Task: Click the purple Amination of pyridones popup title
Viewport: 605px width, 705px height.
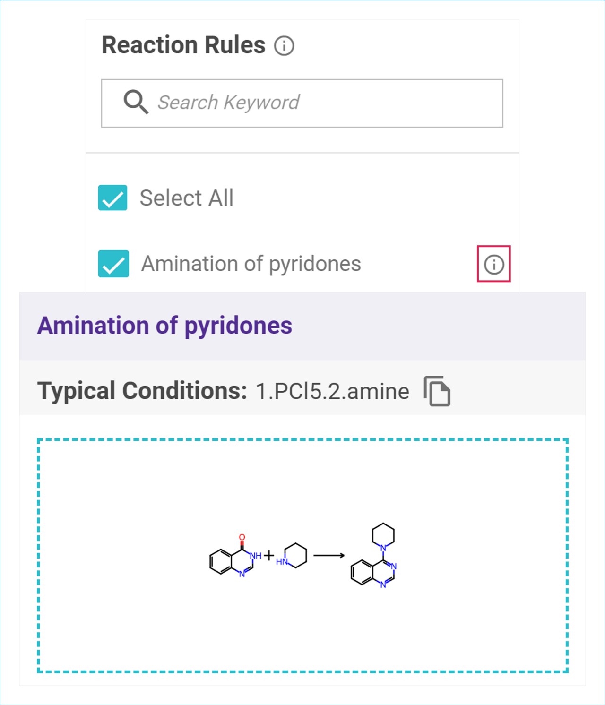Action: tap(164, 326)
